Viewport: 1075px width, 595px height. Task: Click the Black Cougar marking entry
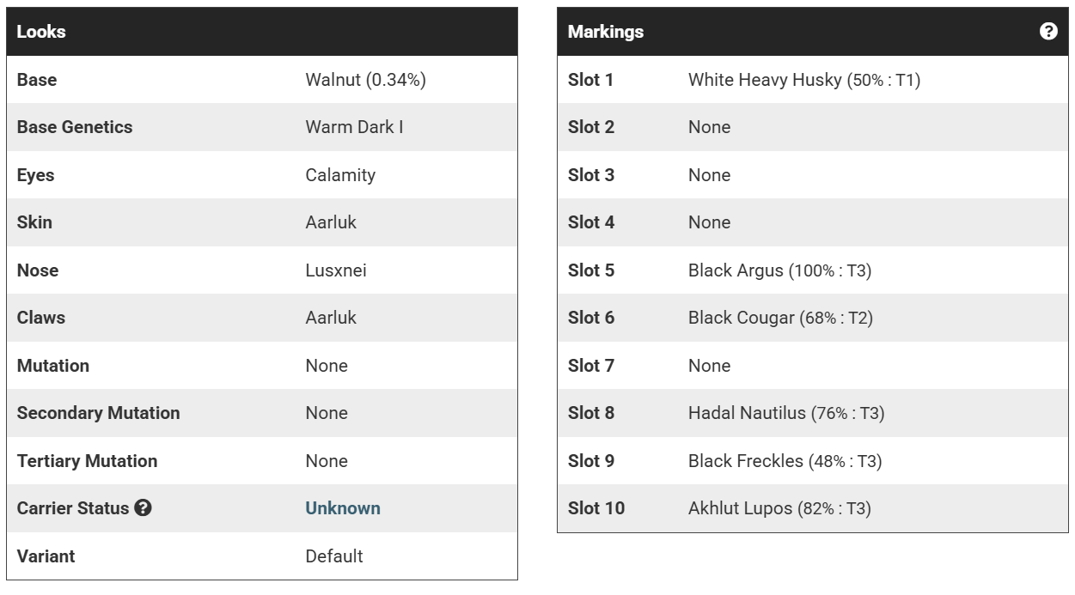779,318
